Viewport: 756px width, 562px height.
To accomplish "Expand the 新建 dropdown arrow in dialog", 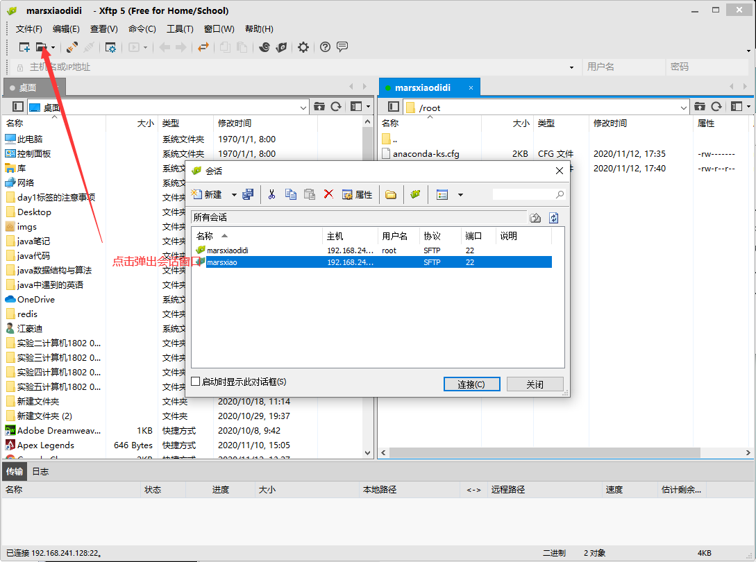I will [x=234, y=195].
